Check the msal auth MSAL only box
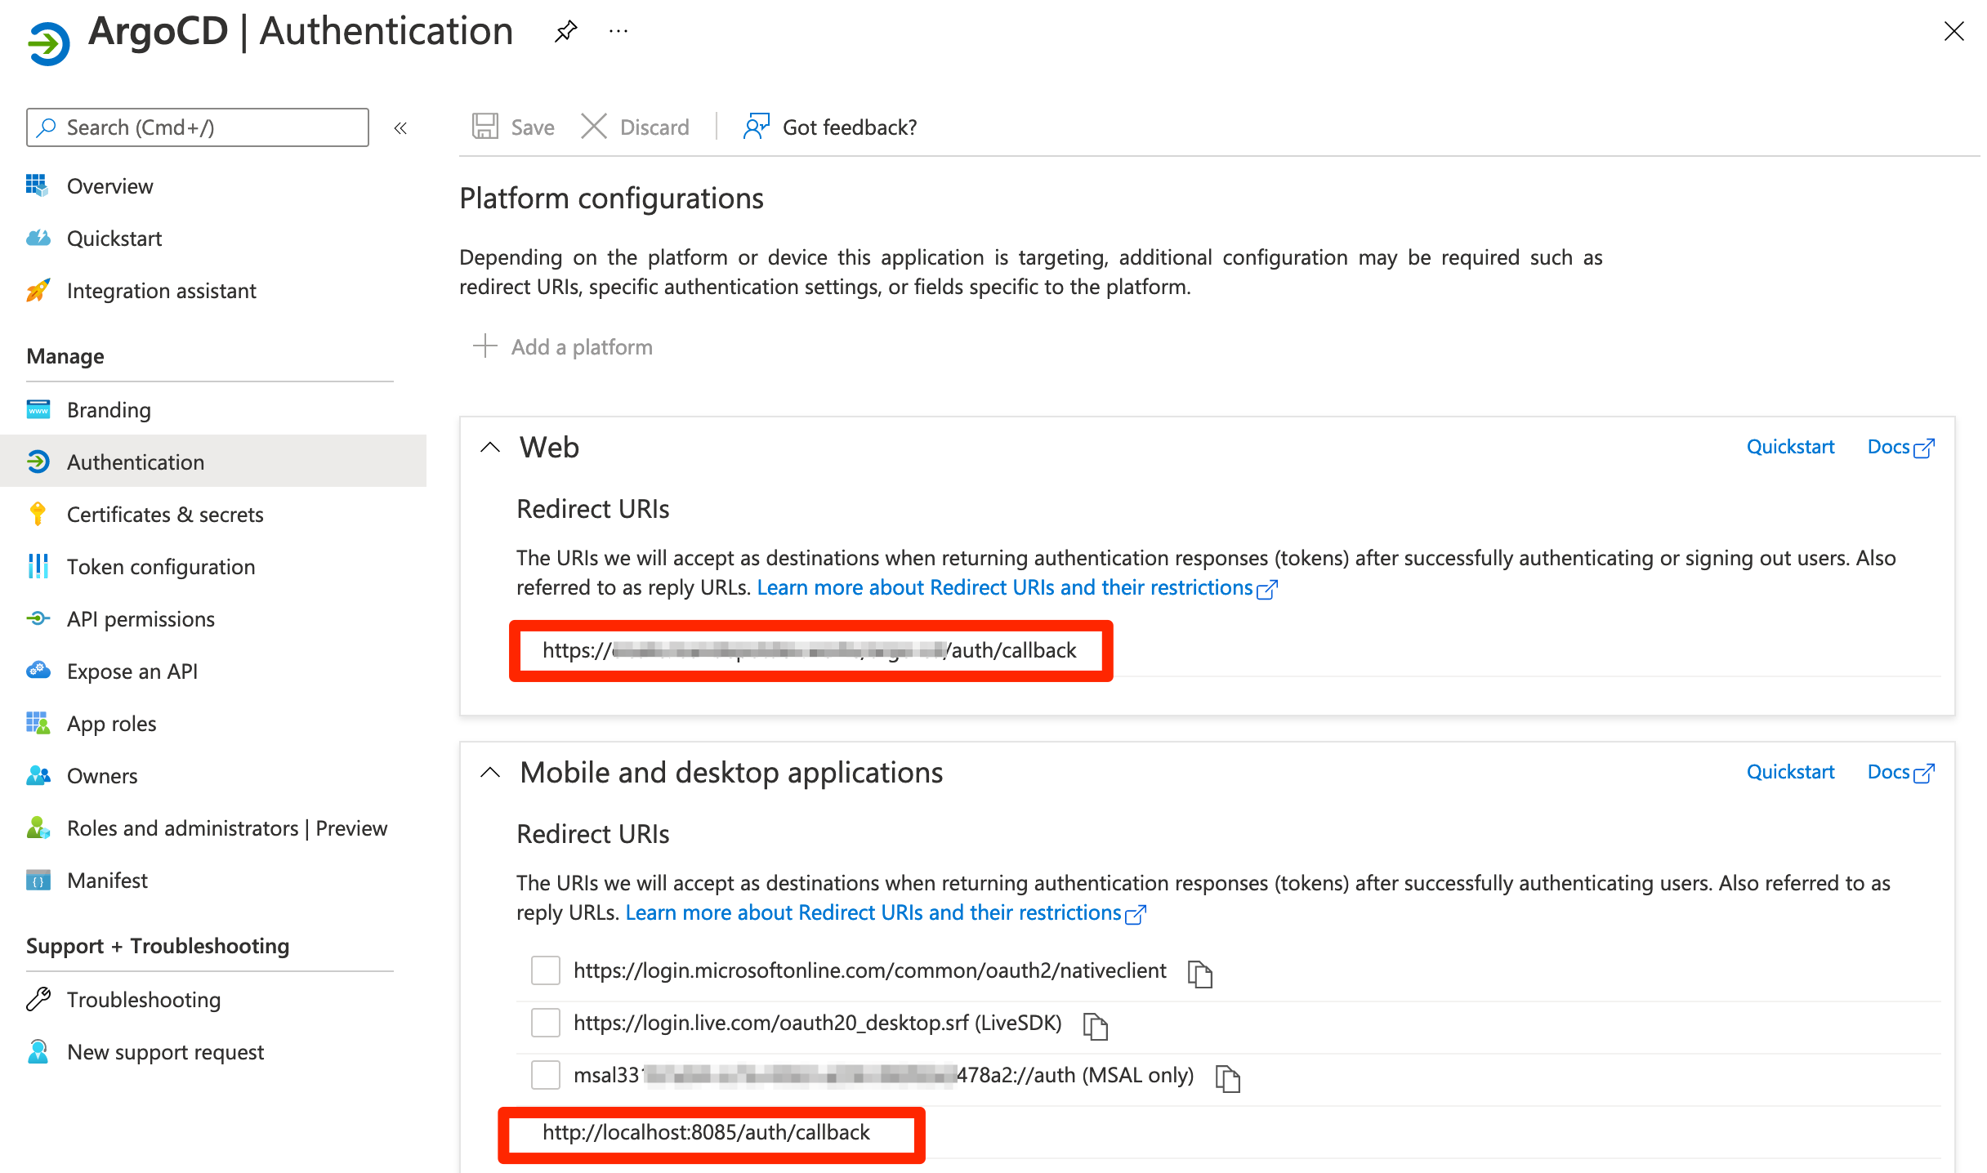This screenshot has height=1173, width=1987. coord(546,1075)
